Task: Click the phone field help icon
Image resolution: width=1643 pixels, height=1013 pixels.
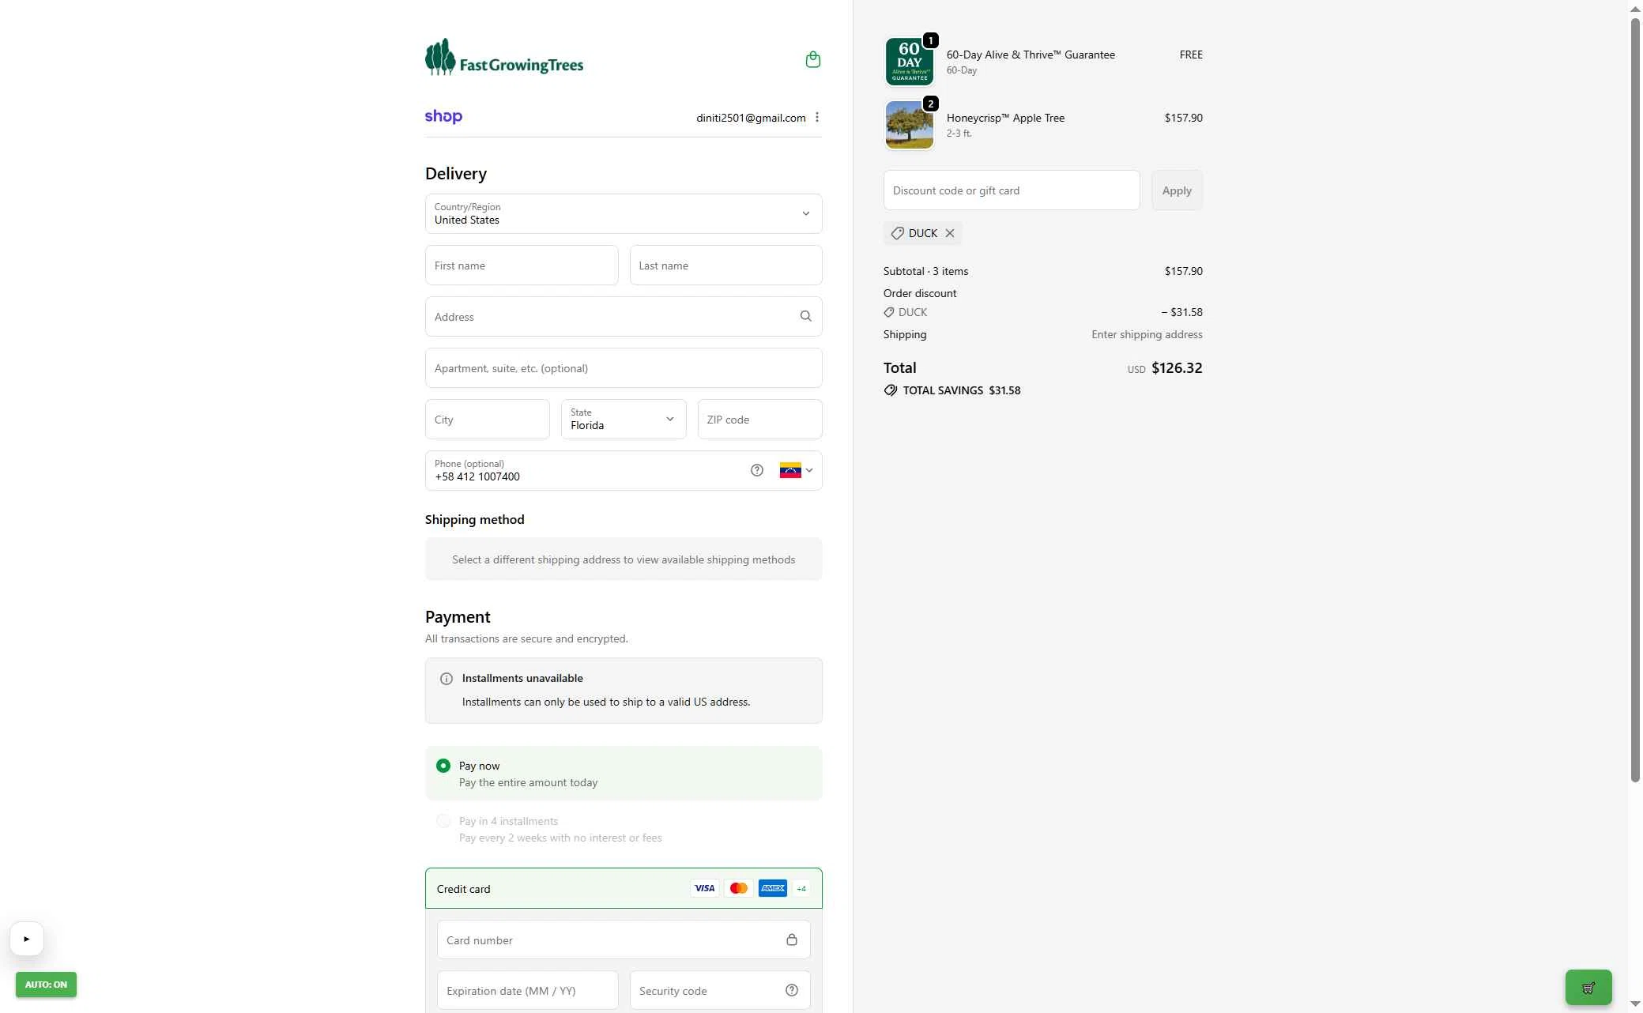Action: coord(756,471)
